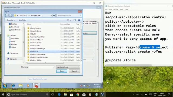Expand the address bar history dropdown
Screen dimensions: 173x97
coord(51,16)
